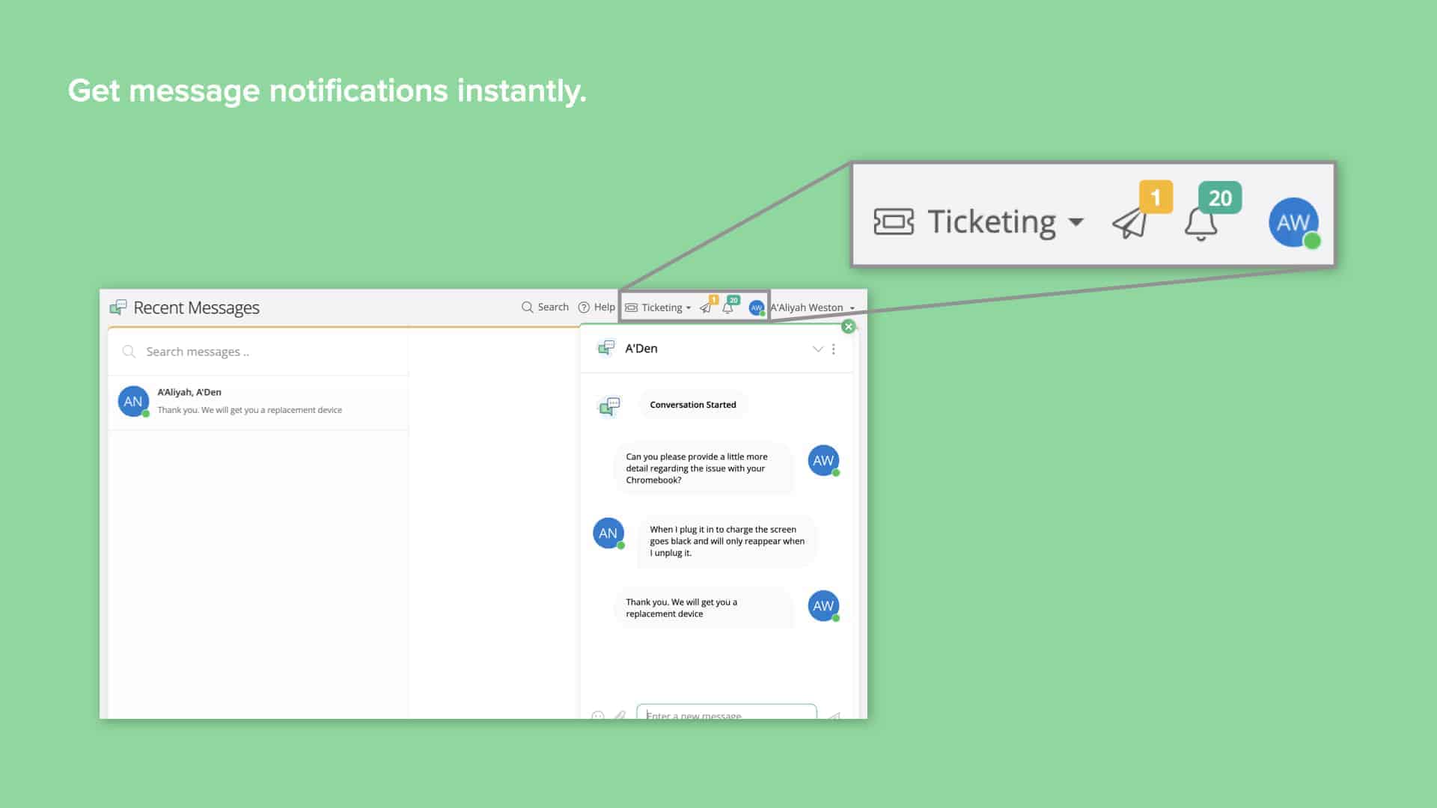Click the Search magnifier in the header
This screenshot has height=808, width=1437.
(x=526, y=307)
